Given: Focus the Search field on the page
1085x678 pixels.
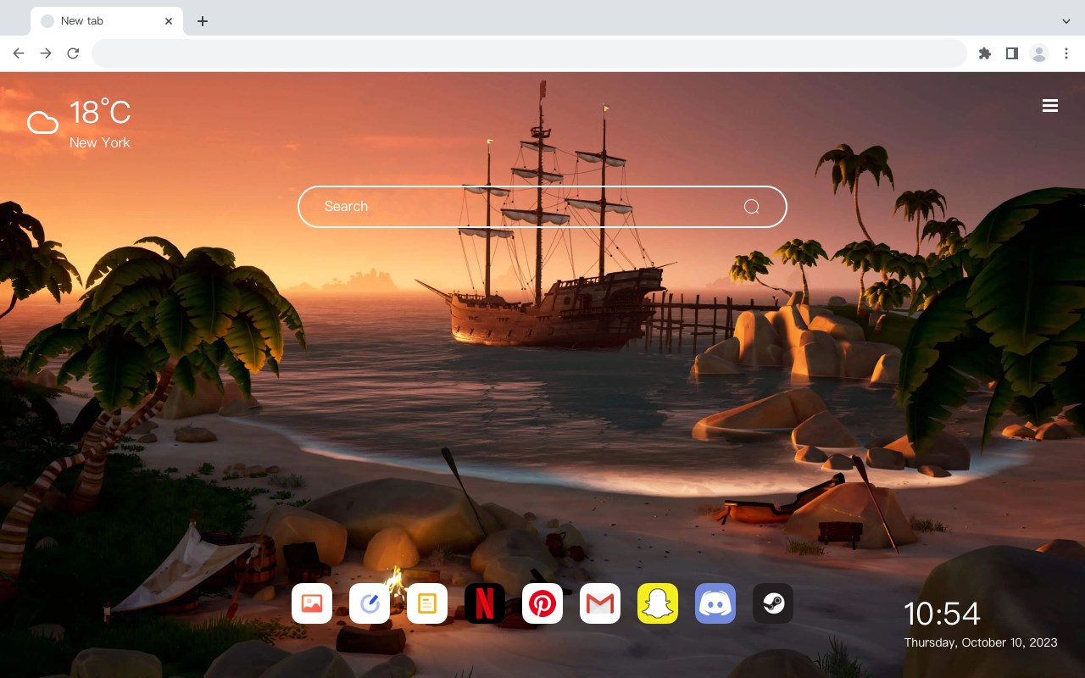Looking at the screenshot, I should click(542, 207).
